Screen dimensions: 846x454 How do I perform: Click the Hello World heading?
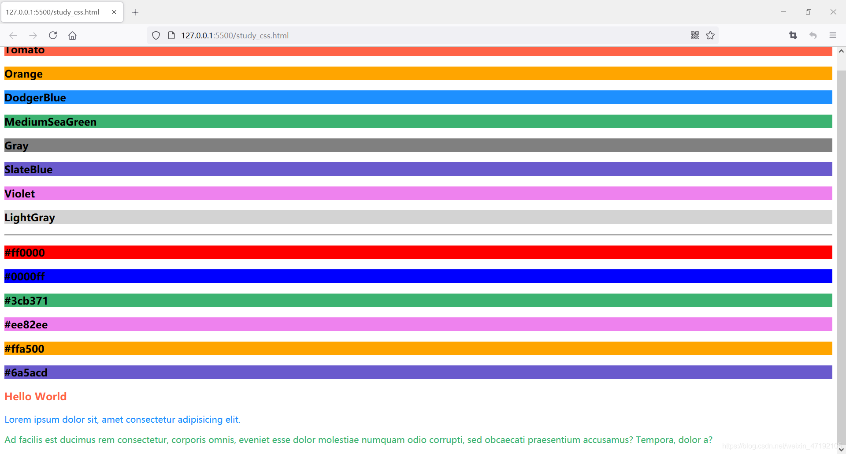coord(36,396)
